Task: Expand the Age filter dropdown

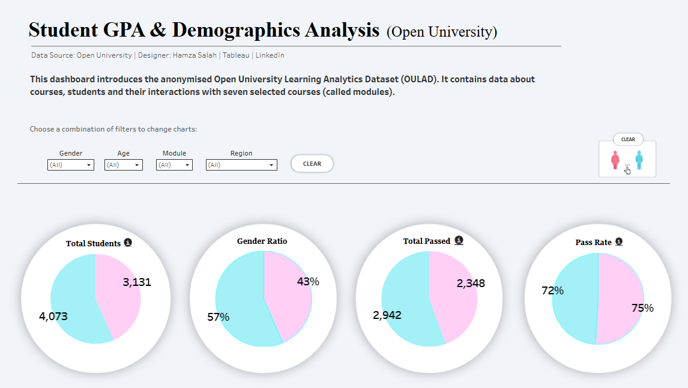Action: 124,165
